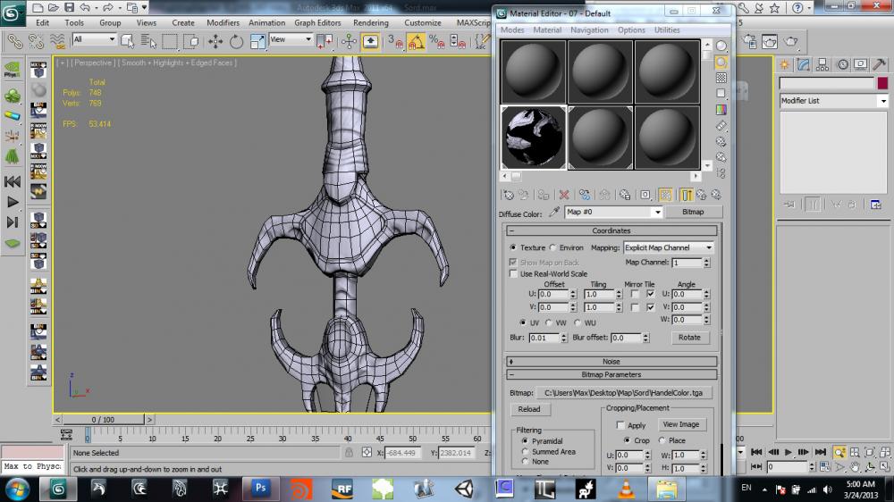Toggle the material editor Background checker icon
The height and width of the screenshot is (502, 894).
[x=721, y=79]
